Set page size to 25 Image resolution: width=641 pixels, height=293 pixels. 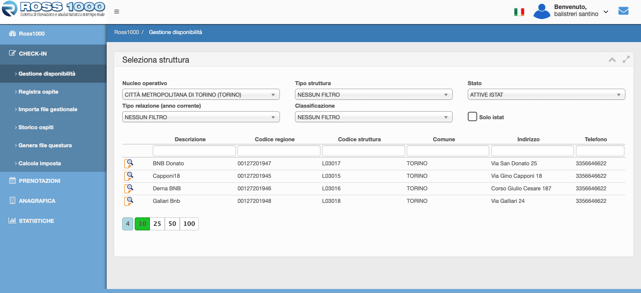157,224
